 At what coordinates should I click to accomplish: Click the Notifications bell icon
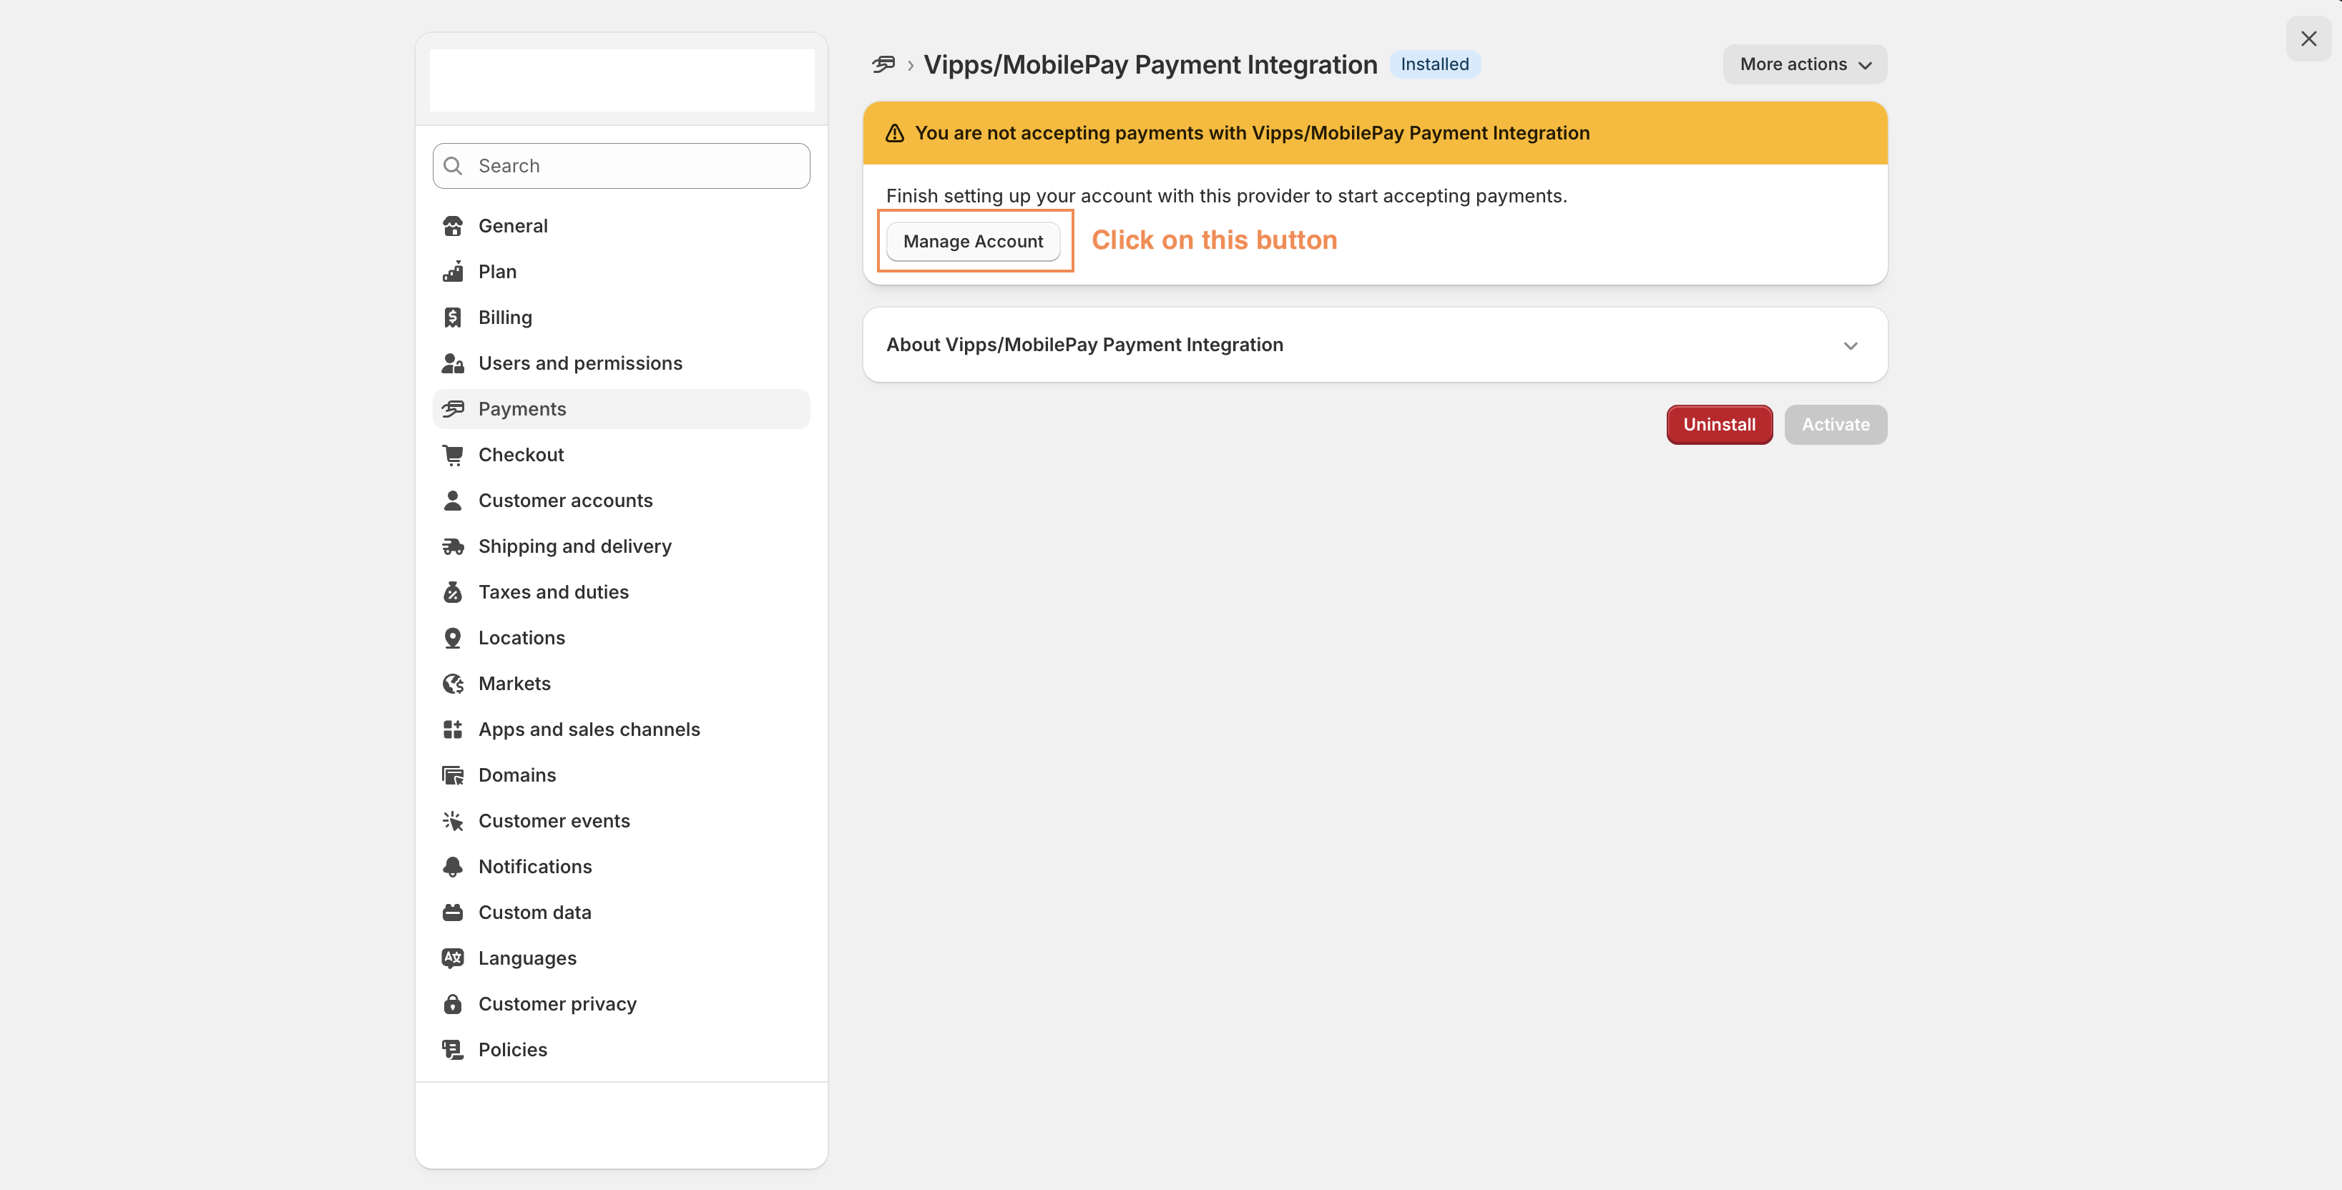[453, 866]
